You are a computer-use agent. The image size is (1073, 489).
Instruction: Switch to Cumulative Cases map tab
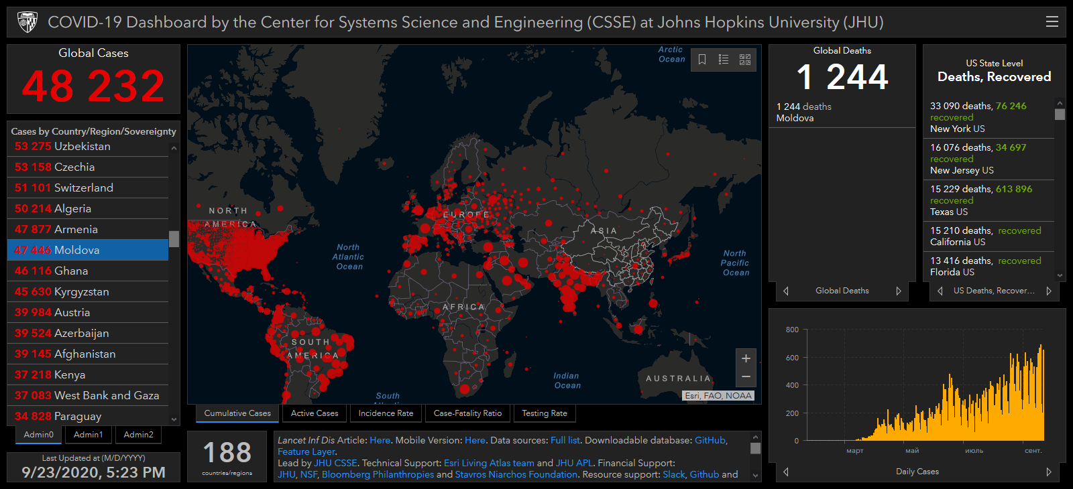[x=237, y=413]
